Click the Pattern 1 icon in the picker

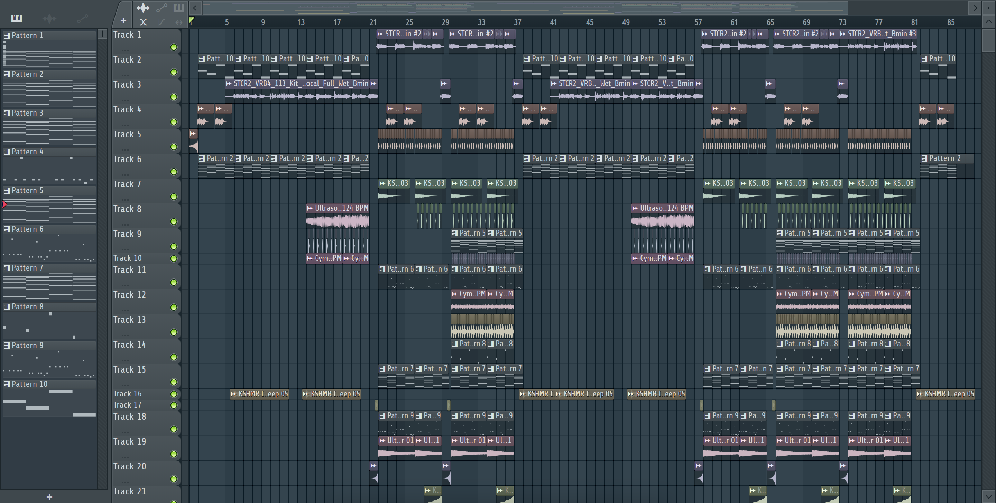pyautogui.click(x=7, y=35)
